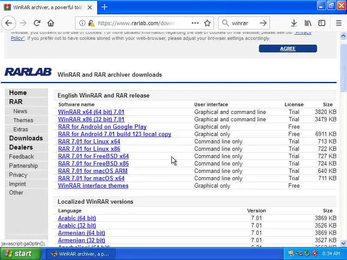The width and height of the screenshot is (347, 260).
Task: Download RAR 7.01 for macOS ARM
Action: (93, 171)
